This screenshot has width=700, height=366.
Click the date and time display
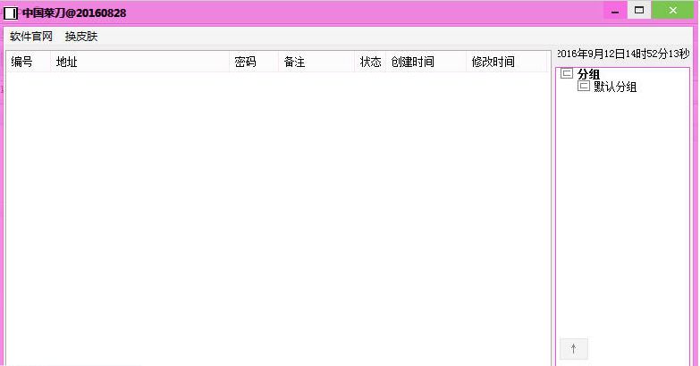click(x=623, y=54)
